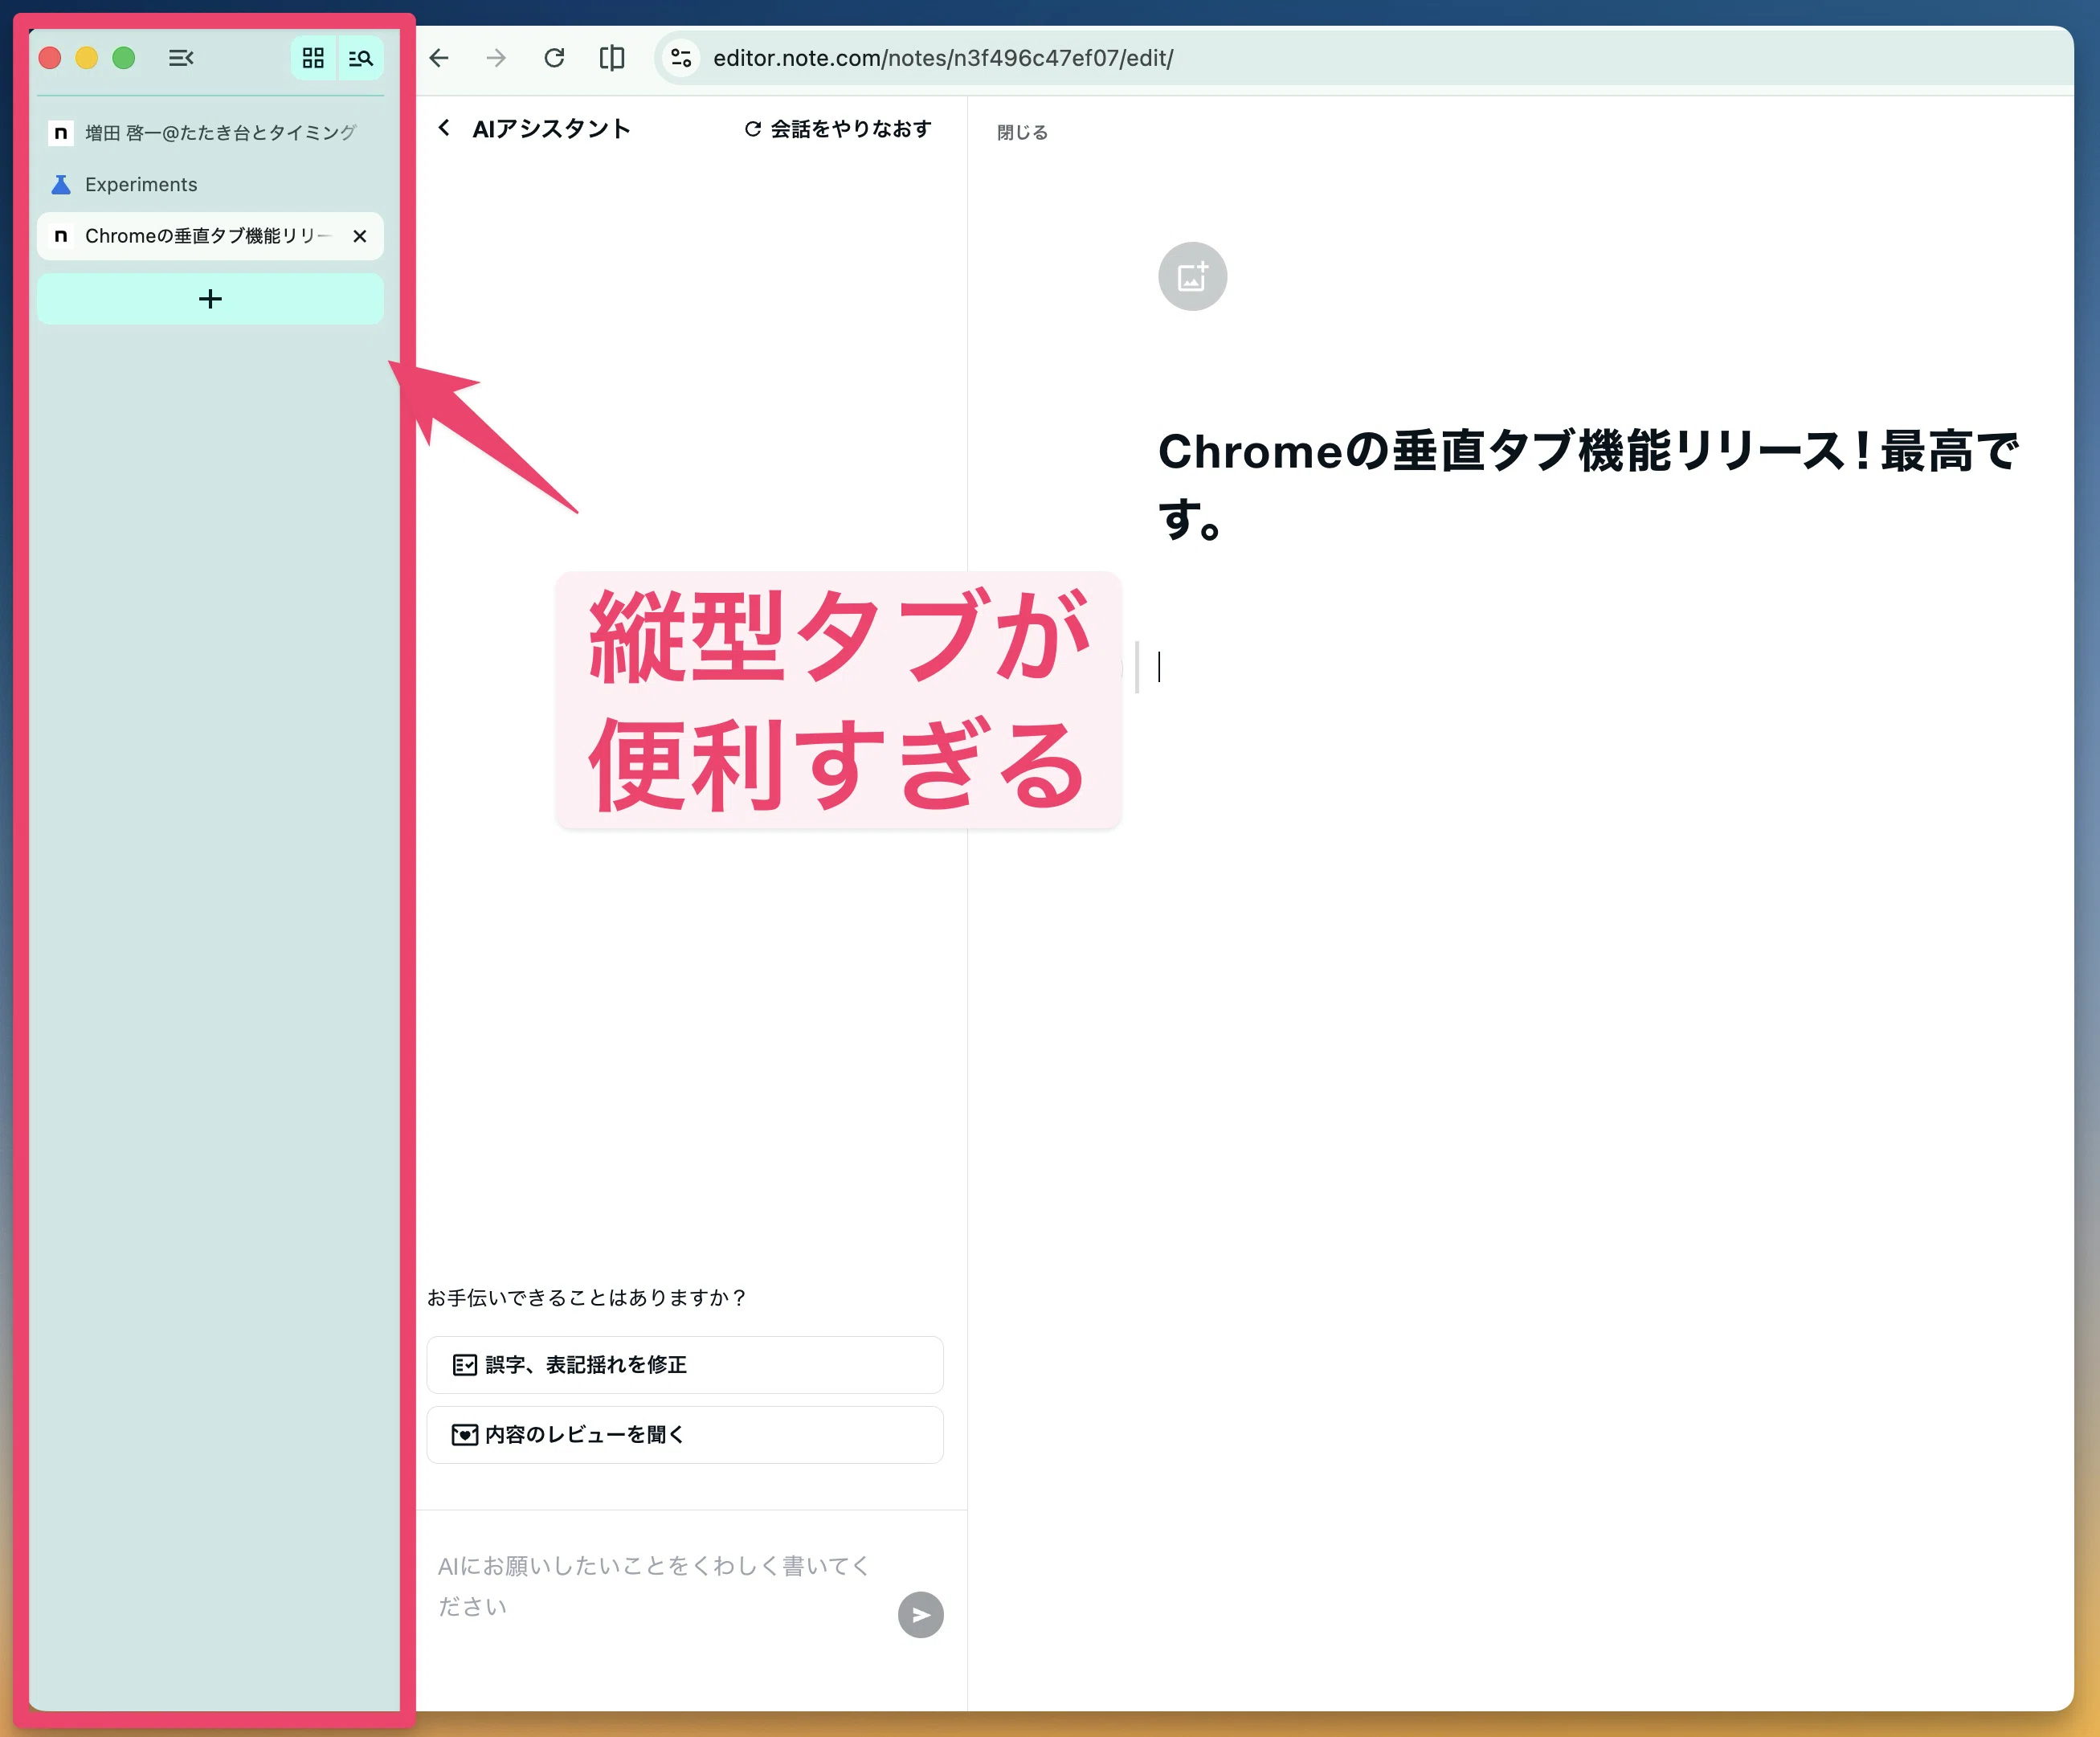2100x1737 pixels.
Task: Go forward with browser forward arrow
Action: click(x=496, y=58)
